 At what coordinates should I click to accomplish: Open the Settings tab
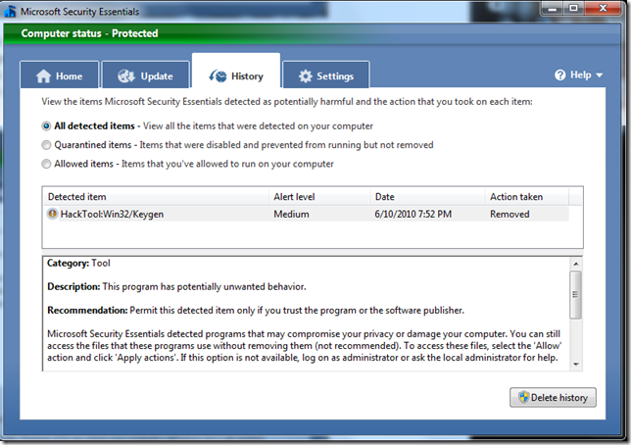tap(326, 74)
